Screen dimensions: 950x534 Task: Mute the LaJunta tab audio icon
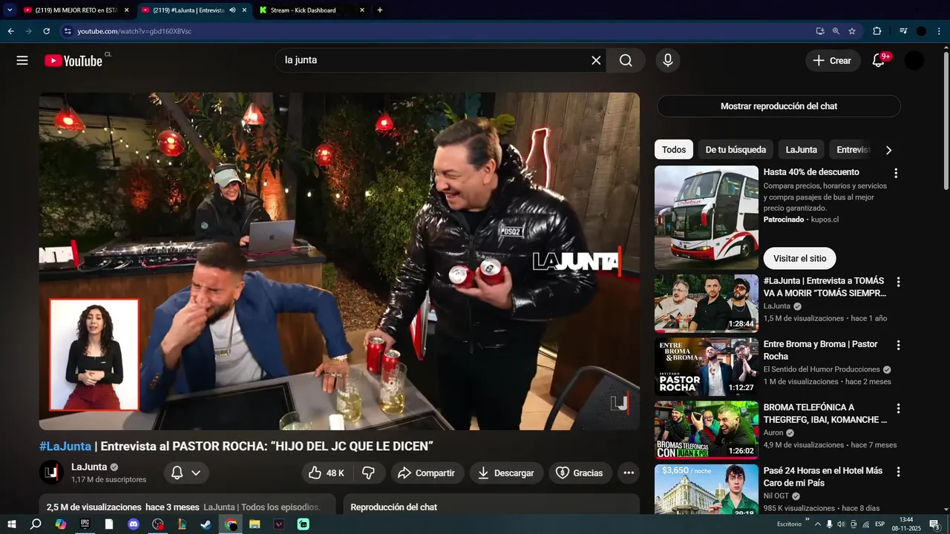pos(232,10)
